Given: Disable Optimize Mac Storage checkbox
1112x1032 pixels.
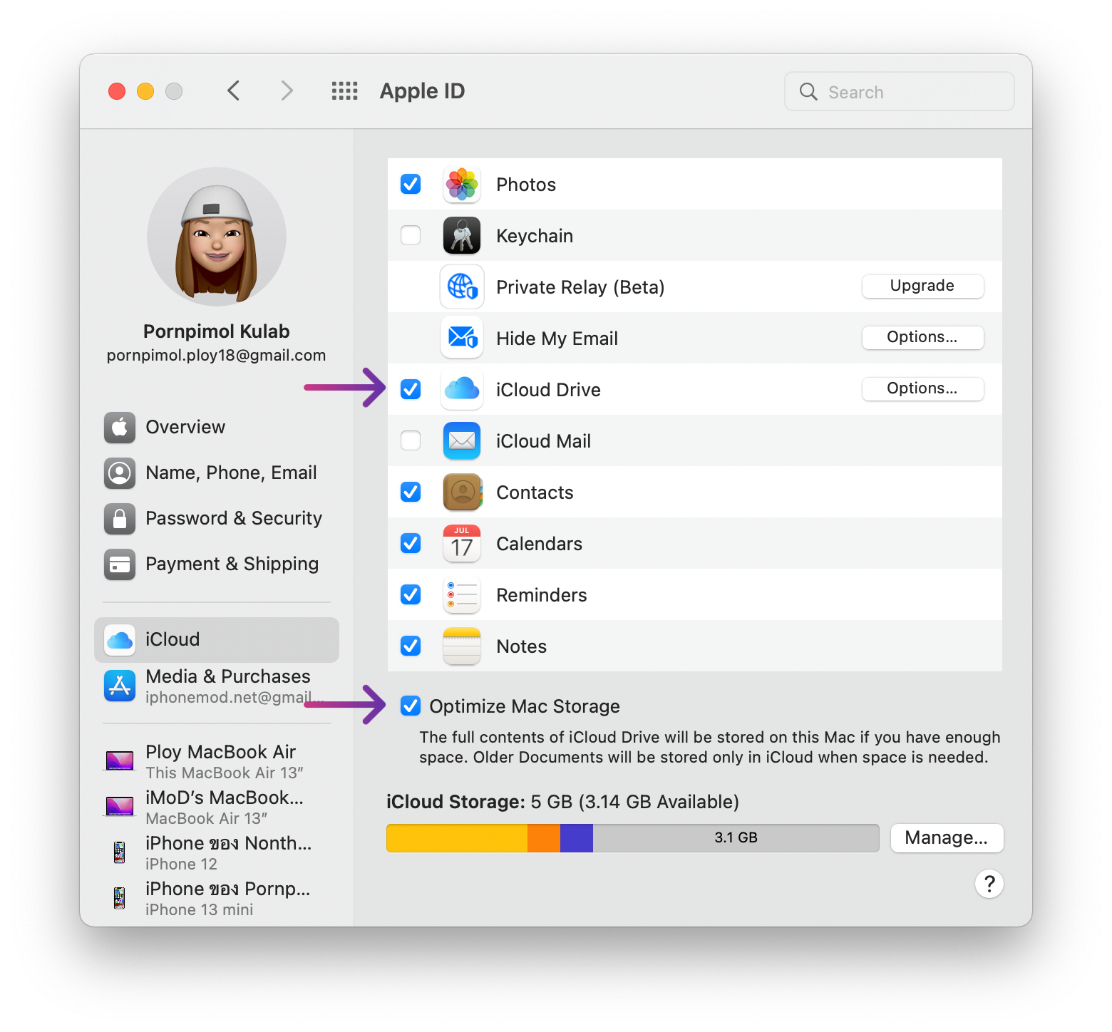Looking at the screenshot, I should (x=411, y=706).
